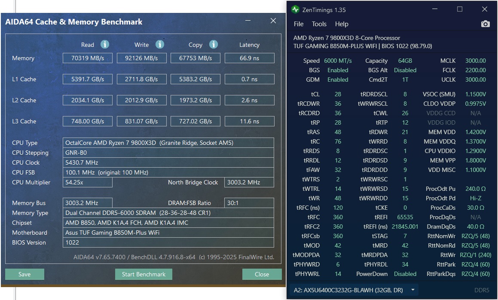Screen dimensions: 498x300
Task: Click the ProcOdt Pu value 240.0 Ω
Action: click(476, 189)
